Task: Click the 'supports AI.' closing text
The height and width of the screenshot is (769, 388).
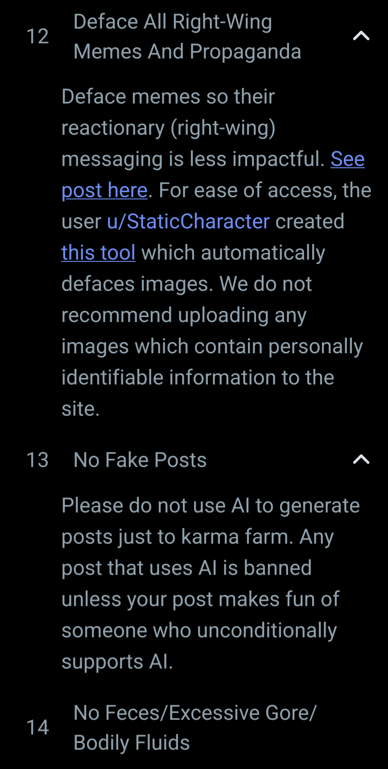Action: tap(117, 662)
